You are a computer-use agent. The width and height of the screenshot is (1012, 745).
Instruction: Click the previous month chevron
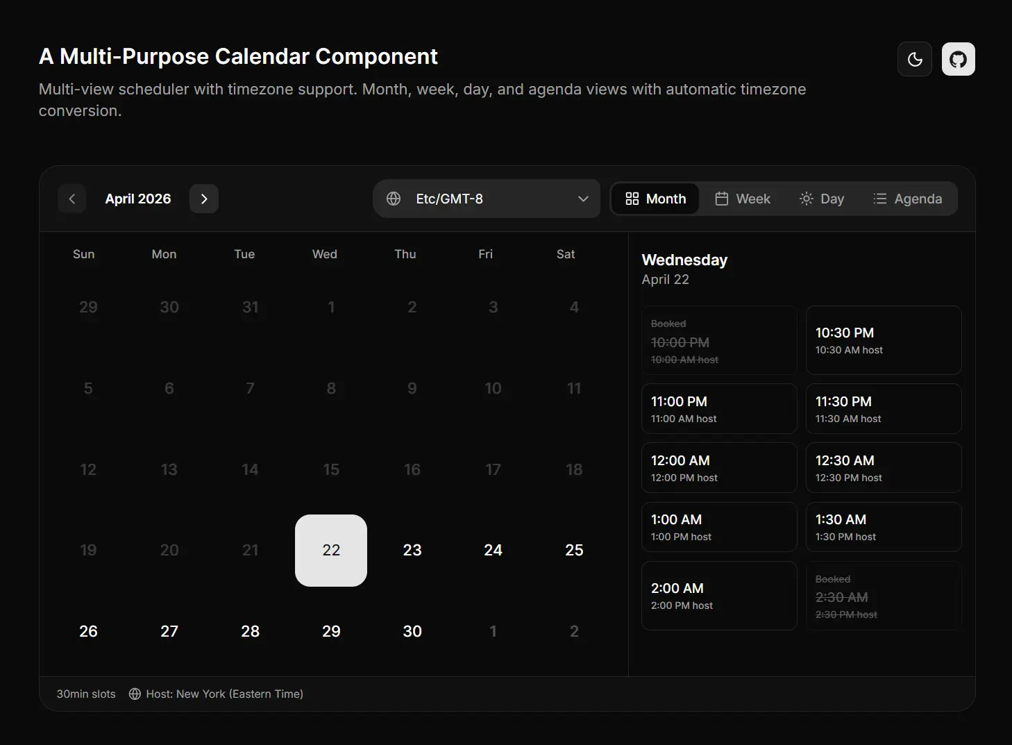point(71,199)
